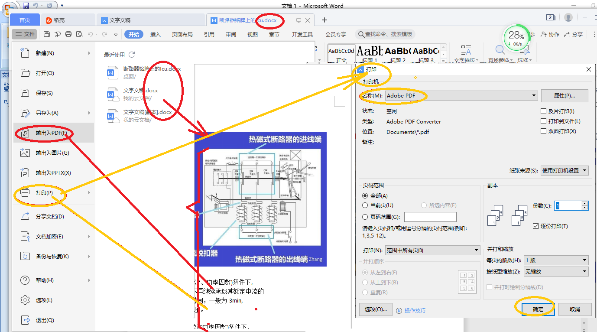Select 打印(P) in the file menu
The image size is (597, 332).
coord(54,192)
